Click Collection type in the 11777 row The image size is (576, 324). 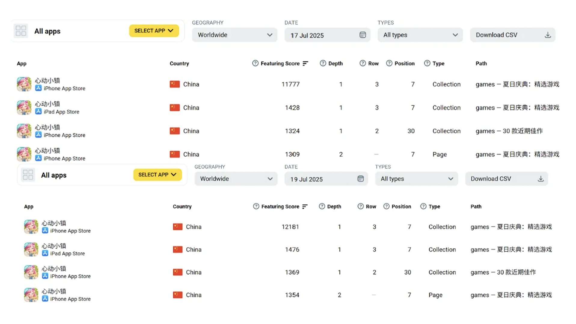coord(446,84)
